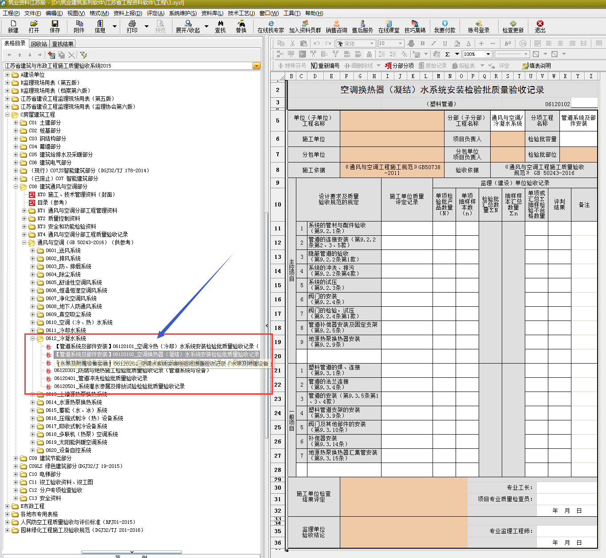Open 在线找专家 online expert
Viewport: 606px width, 558px height.
[271, 26]
